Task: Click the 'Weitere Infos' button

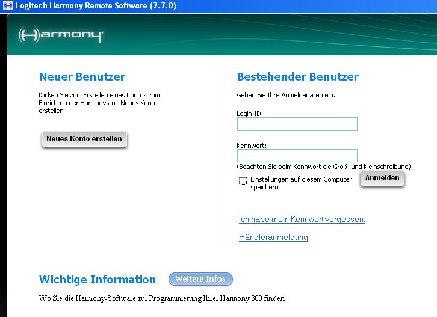Action: click(x=200, y=279)
